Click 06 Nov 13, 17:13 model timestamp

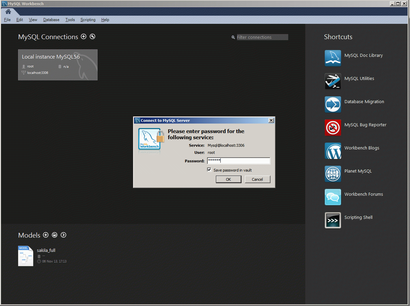[x=54, y=261]
